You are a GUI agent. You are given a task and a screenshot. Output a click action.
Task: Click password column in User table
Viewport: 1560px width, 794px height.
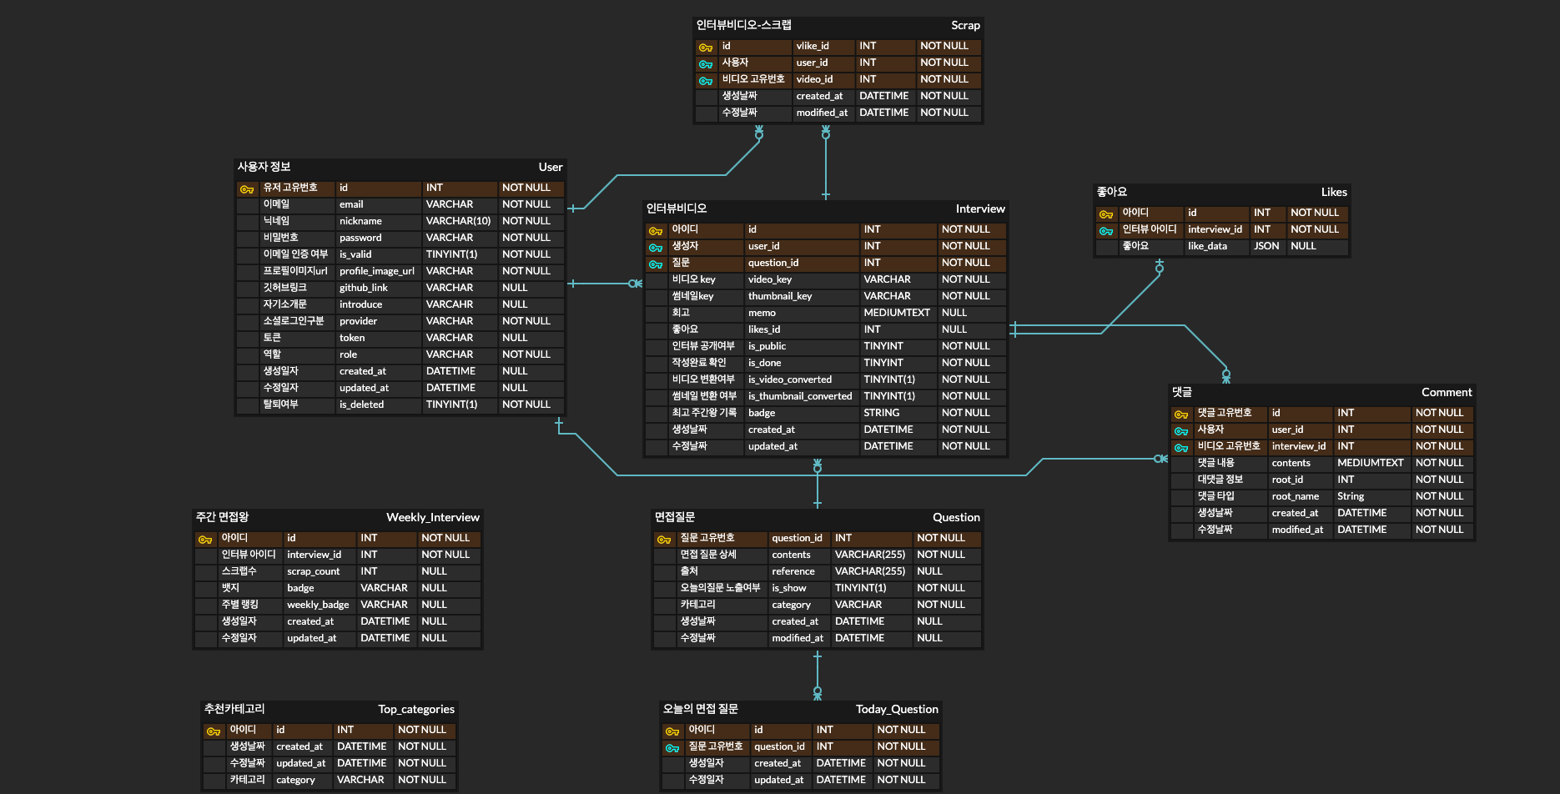point(360,238)
